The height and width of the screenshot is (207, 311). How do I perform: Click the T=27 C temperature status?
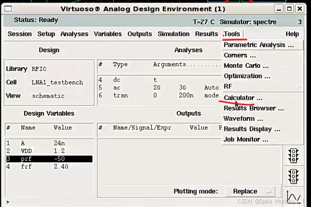coord(204,22)
